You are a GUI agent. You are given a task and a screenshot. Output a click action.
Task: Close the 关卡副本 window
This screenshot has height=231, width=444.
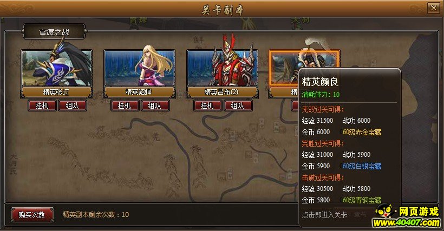coord(433,8)
